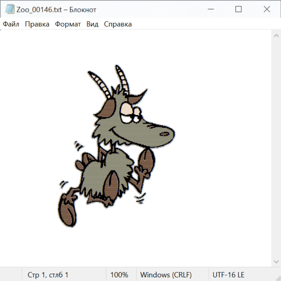Close the Zoo_00146.txt Notepad window
Viewport: 281px width, 281px height.
[267, 9]
